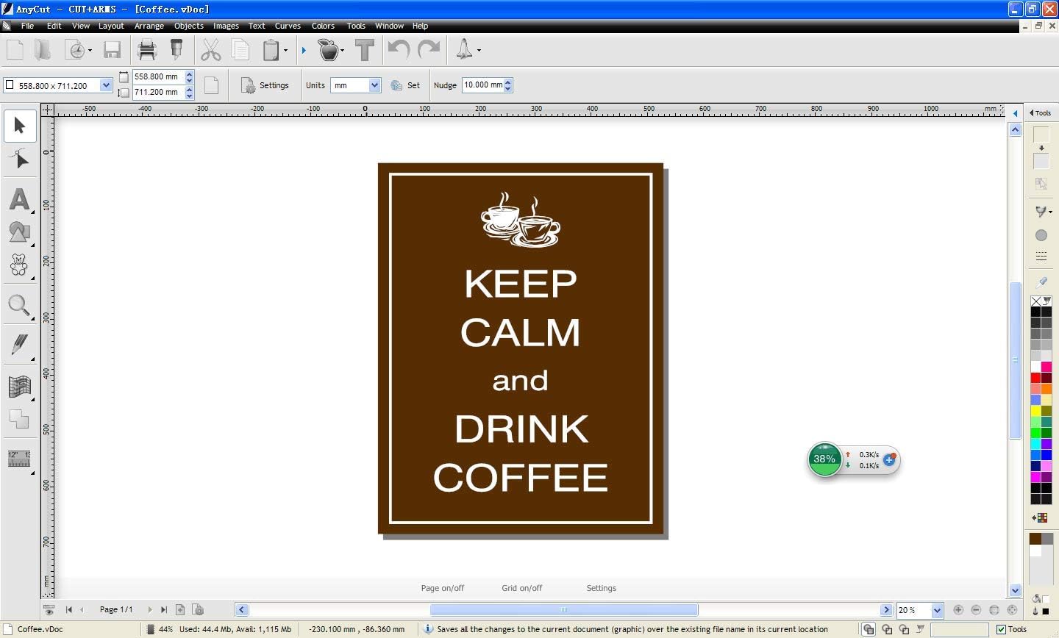Select the arrow selection tool

pos(20,126)
